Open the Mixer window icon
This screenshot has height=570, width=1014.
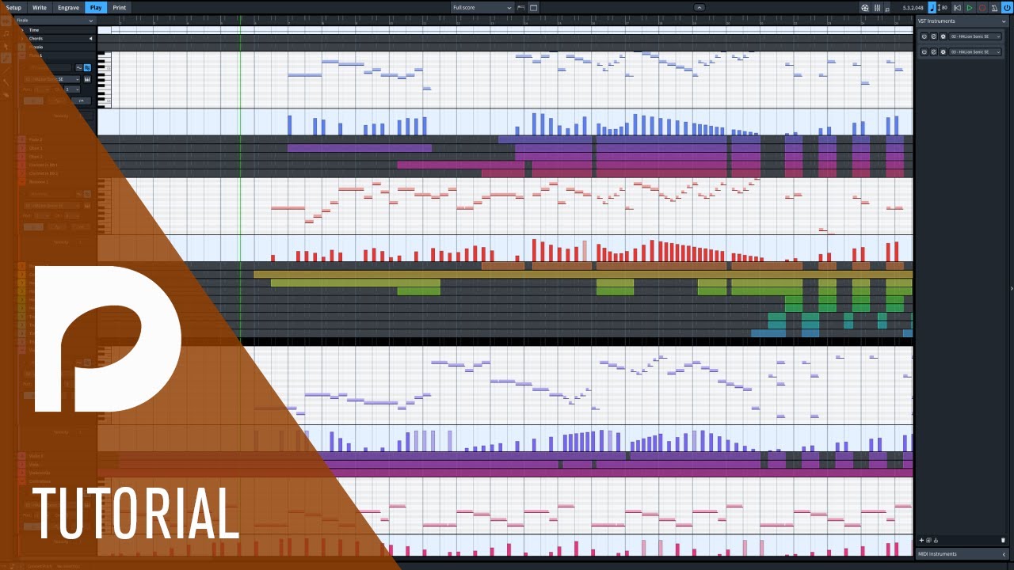click(877, 8)
